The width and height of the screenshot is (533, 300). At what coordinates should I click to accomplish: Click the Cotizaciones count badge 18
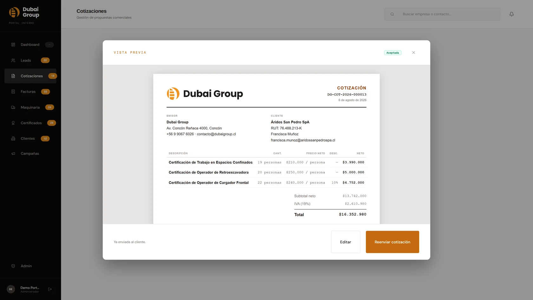point(53,76)
